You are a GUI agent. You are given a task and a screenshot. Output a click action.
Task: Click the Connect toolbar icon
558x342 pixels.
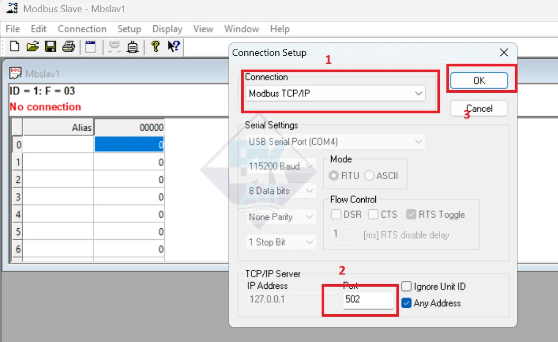(114, 47)
